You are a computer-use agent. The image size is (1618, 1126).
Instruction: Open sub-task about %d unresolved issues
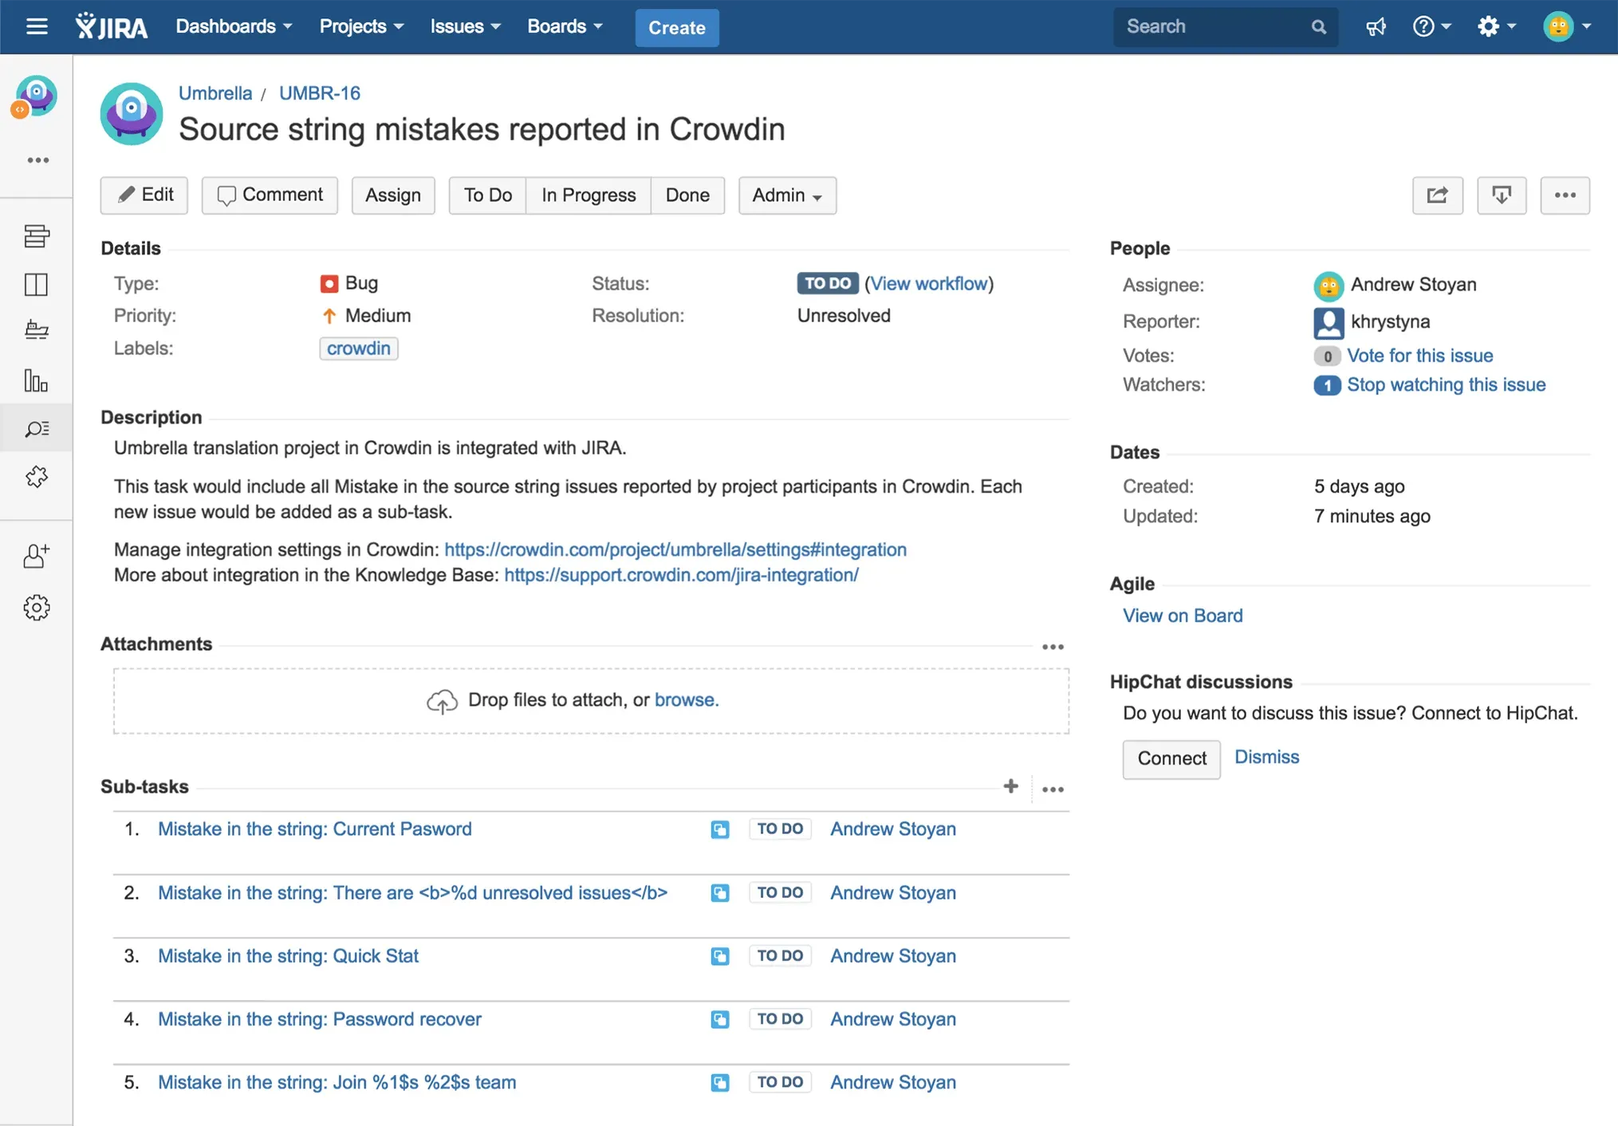(413, 892)
